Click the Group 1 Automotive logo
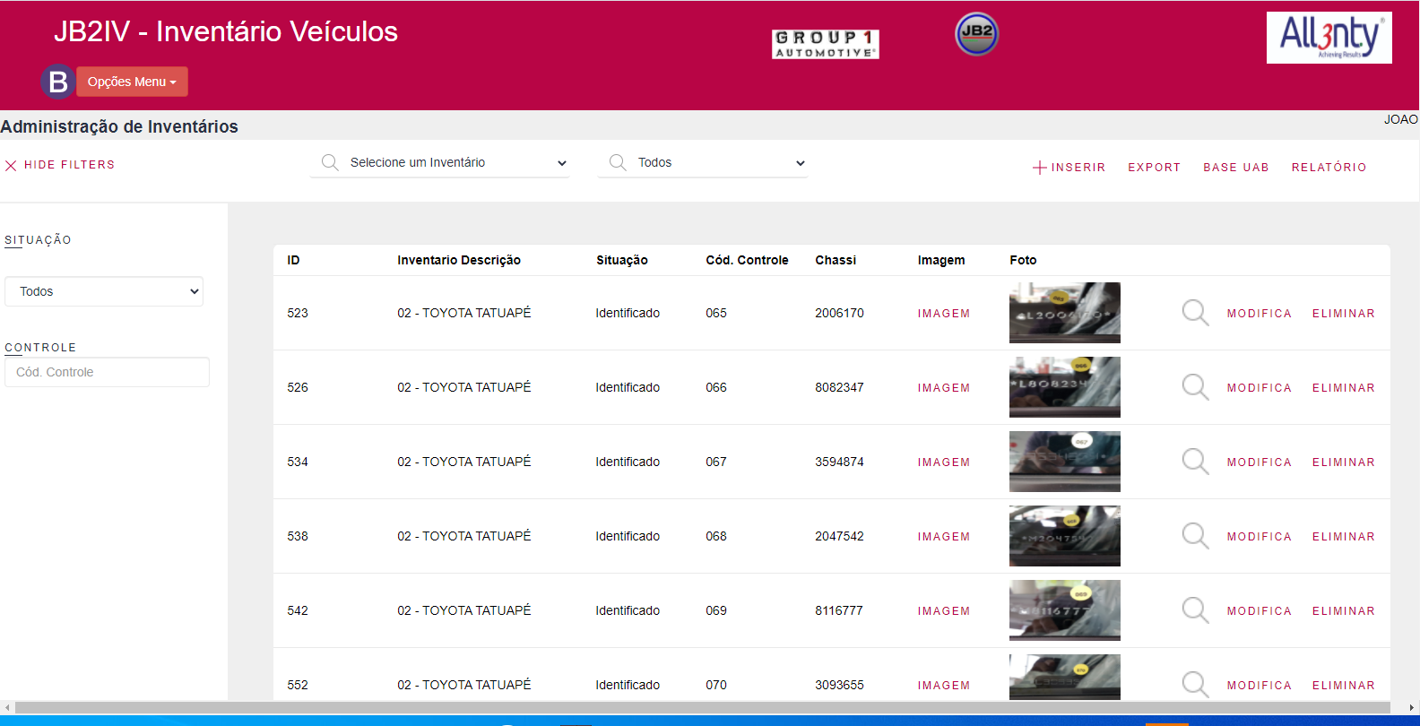Viewport: 1420px width, 726px height. click(x=825, y=44)
